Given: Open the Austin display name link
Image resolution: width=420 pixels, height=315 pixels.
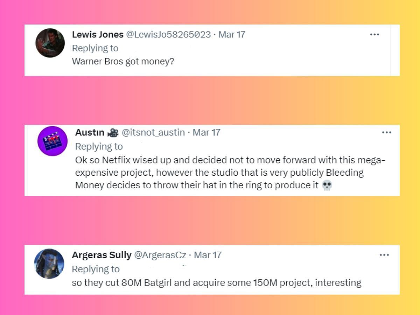Looking at the screenshot, I should [x=90, y=133].
